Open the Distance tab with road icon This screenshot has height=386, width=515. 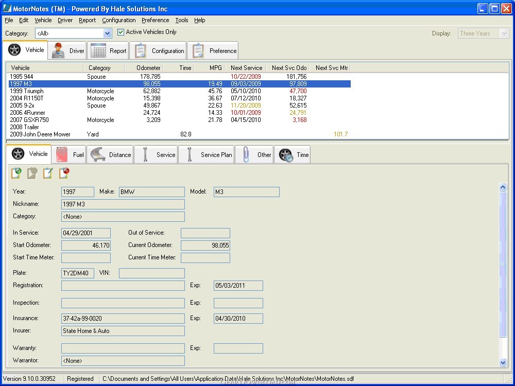[x=110, y=154]
